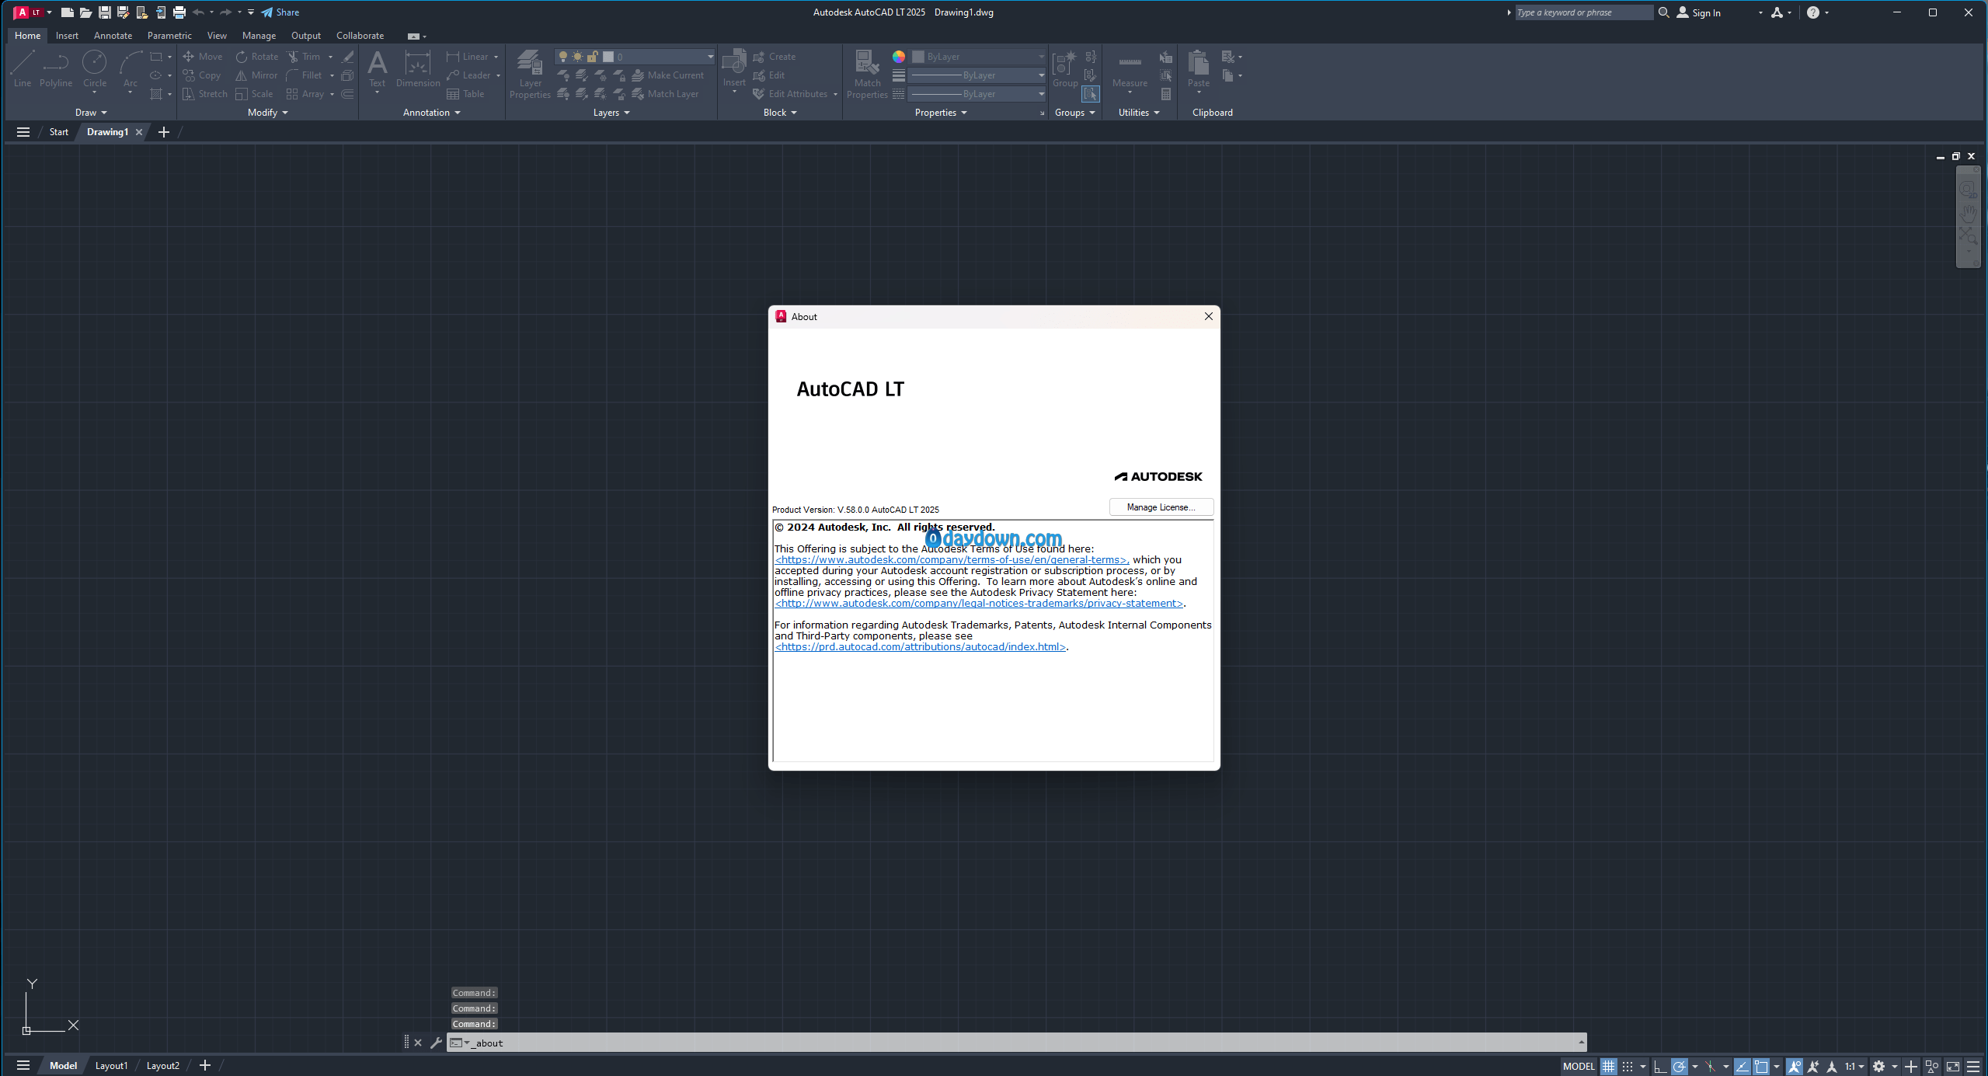Click the Rotate tool
The height and width of the screenshot is (1076, 1988).
(x=256, y=57)
